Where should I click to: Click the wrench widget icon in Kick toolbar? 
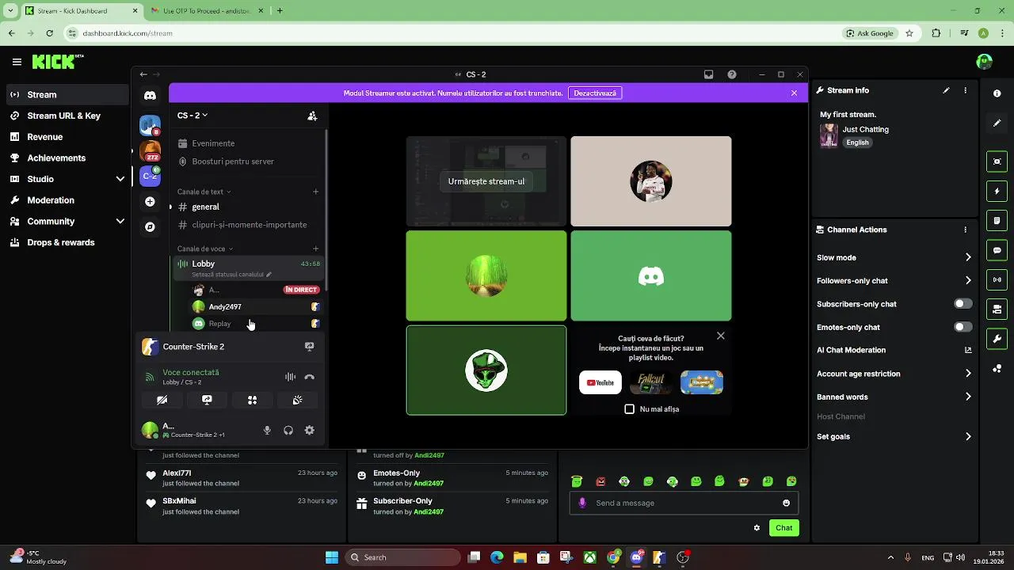click(997, 339)
